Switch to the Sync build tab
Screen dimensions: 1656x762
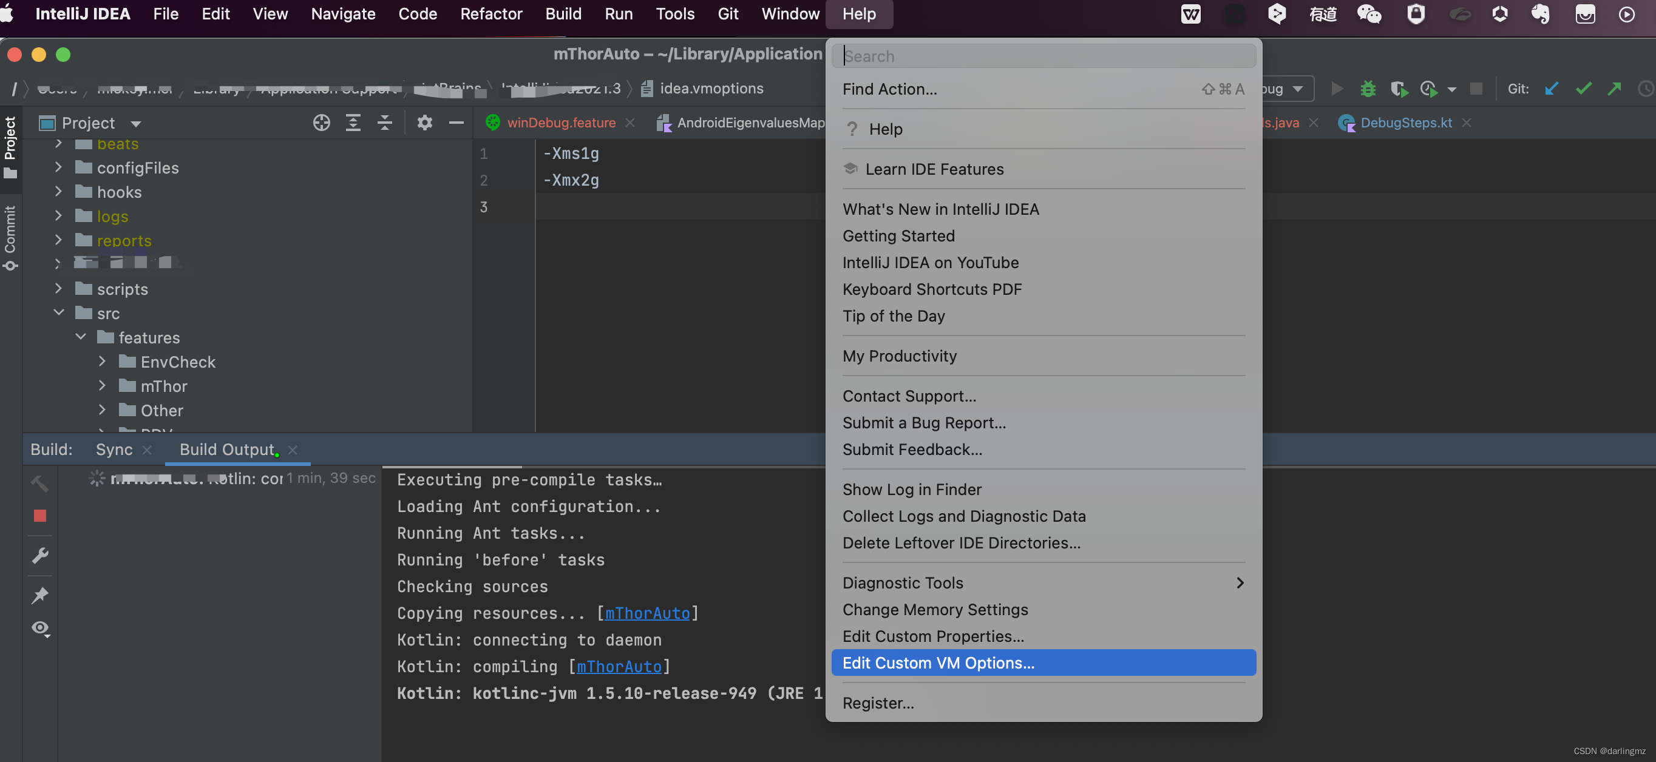(x=114, y=449)
